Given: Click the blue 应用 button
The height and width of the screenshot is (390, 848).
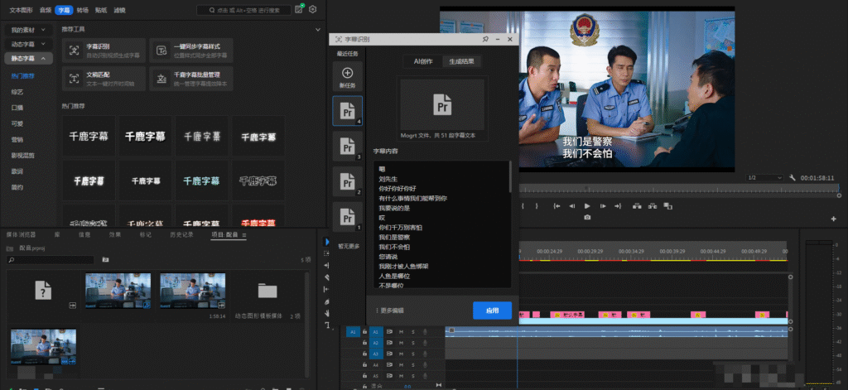Looking at the screenshot, I should [492, 311].
